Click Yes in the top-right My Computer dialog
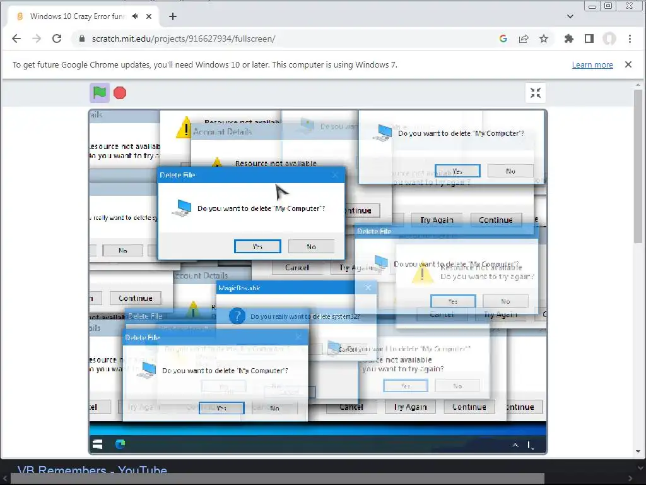Viewport: 646px width, 485px height. 457,171
